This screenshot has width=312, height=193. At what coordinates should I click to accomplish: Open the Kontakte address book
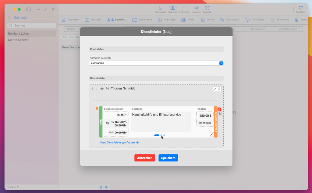[x=196, y=9]
